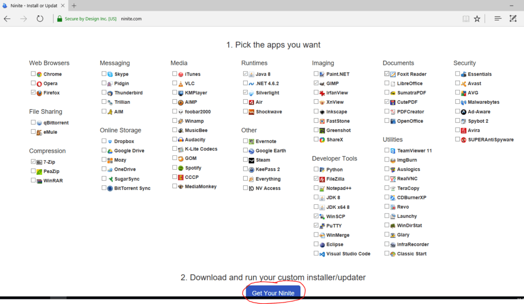The height and width of the screenshot is (304, 524).
Task: Click the Audacity icon
Action: tap(181, 140)
